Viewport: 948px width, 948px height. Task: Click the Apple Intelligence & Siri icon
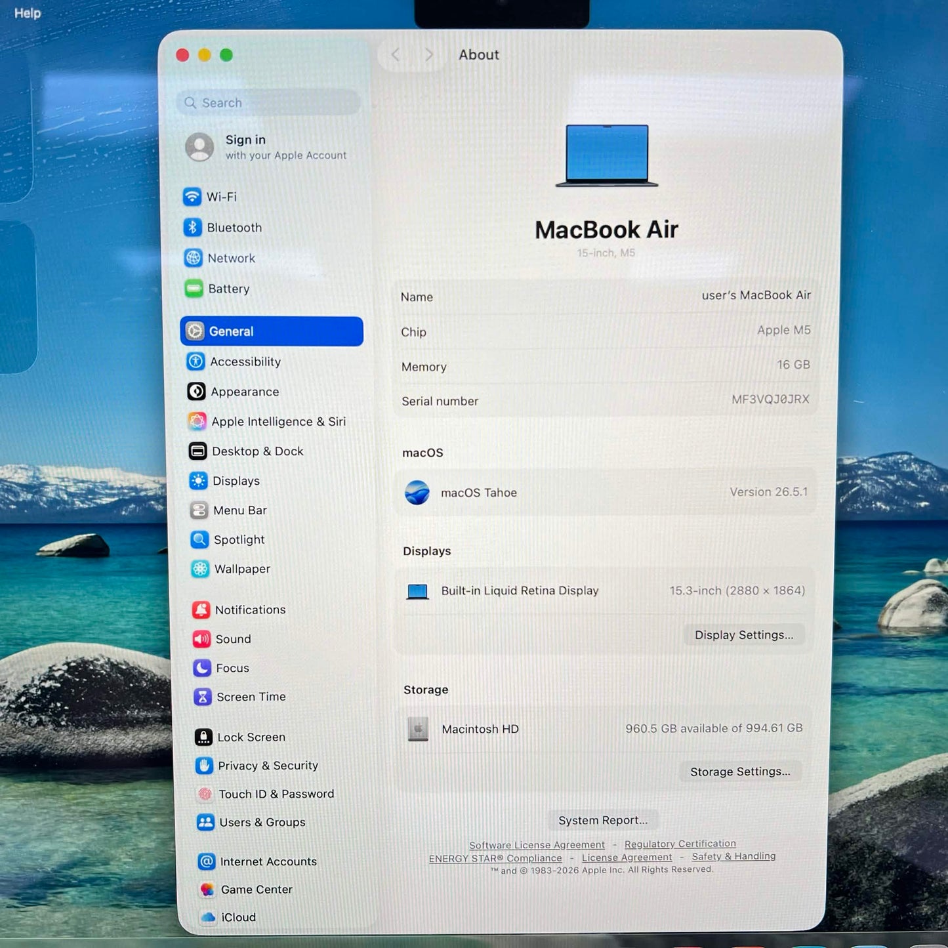coord(197,421)
